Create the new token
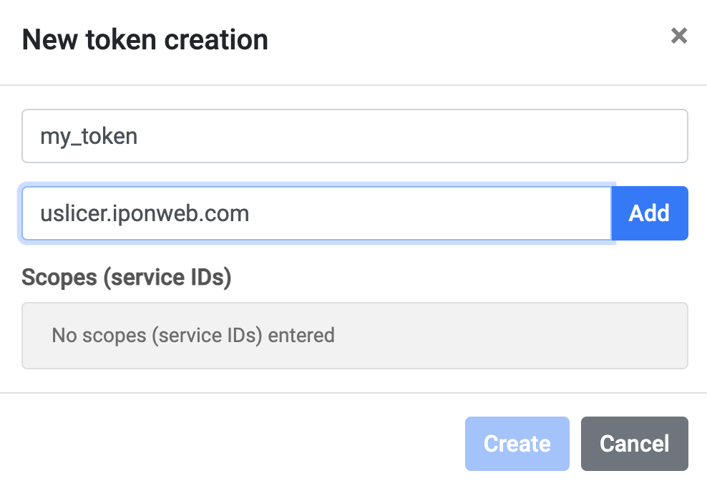707x491 pixels. [x=517, y=444]
